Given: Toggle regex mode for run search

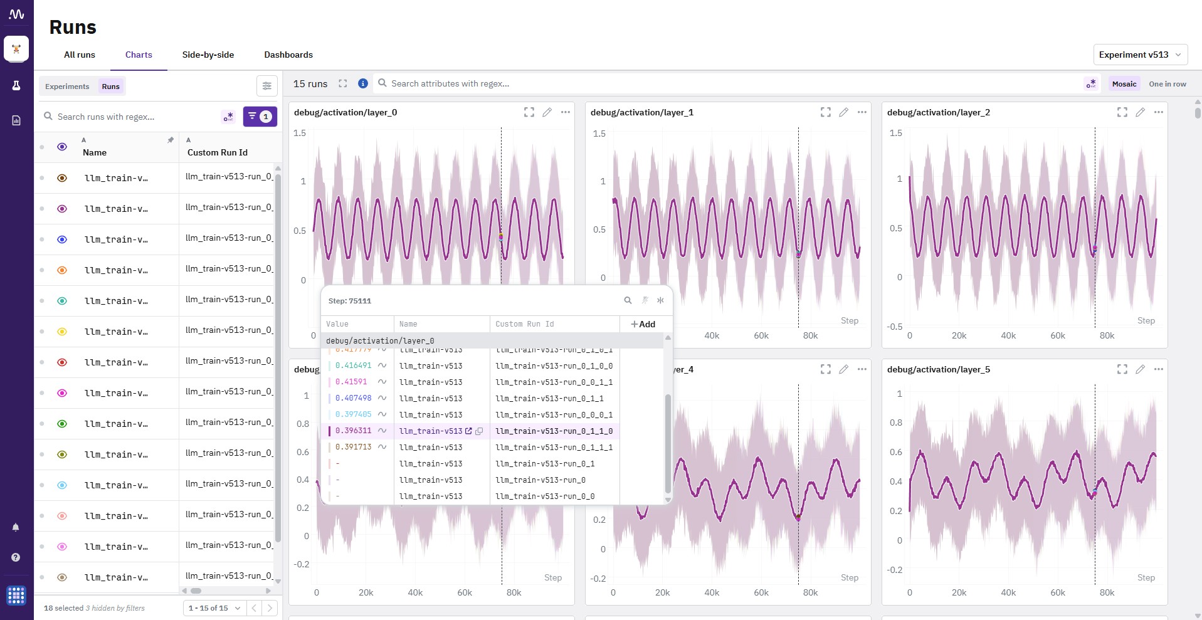Looking at the screenshot, I should pos(228,117).
